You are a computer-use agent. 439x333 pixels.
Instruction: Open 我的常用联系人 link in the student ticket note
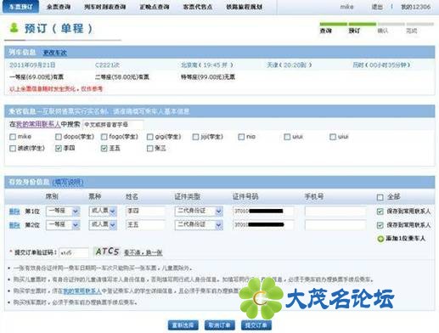pos(82,291)
